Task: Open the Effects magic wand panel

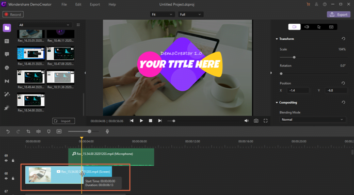Action: 7,94
